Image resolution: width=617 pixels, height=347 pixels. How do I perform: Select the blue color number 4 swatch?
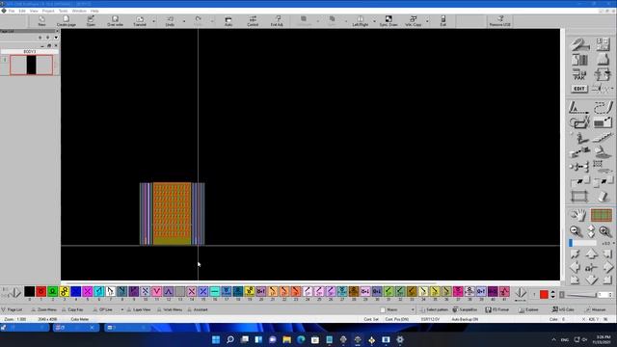point(76,291)
